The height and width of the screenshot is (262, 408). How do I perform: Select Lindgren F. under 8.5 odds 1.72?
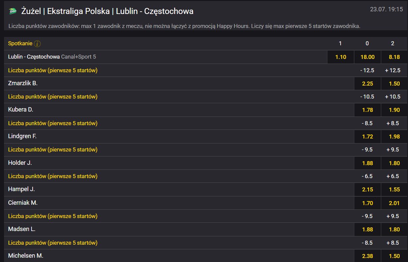click(x=367, y=136)
